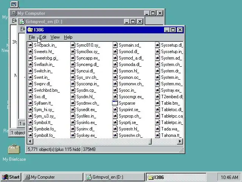Select the Sysmain.sd_ file icon
This screenshot has height=182, width=242.
point(115,45)
